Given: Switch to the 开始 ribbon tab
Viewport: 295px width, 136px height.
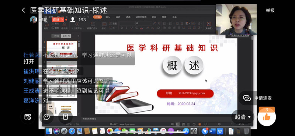Looking at the screenshot, I should tap(97, 17).
